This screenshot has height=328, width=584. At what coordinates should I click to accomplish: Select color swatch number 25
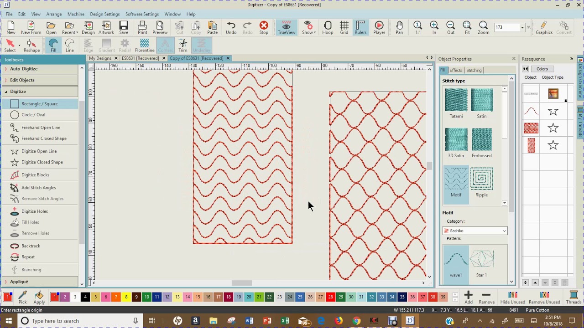(x=300, y=297)
